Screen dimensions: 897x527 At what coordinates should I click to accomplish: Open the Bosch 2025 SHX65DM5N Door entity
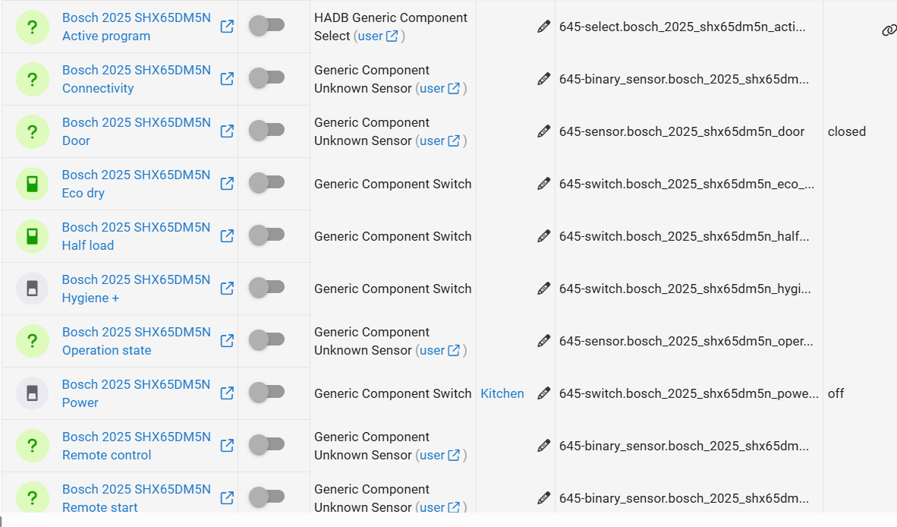(137, 131)
